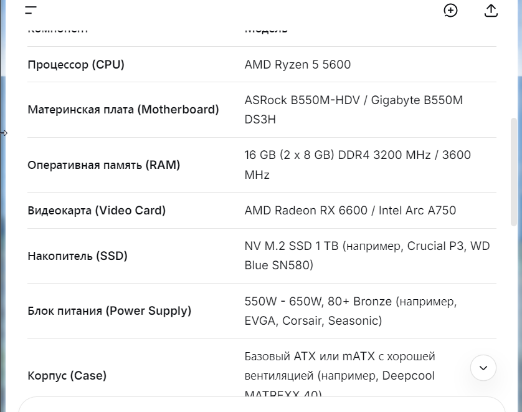Image resolution: width=522 pixels, height=412 pixels.
Task: Click the "Видеокарта (Video Card)" label
Action: (x=97, y=210)
